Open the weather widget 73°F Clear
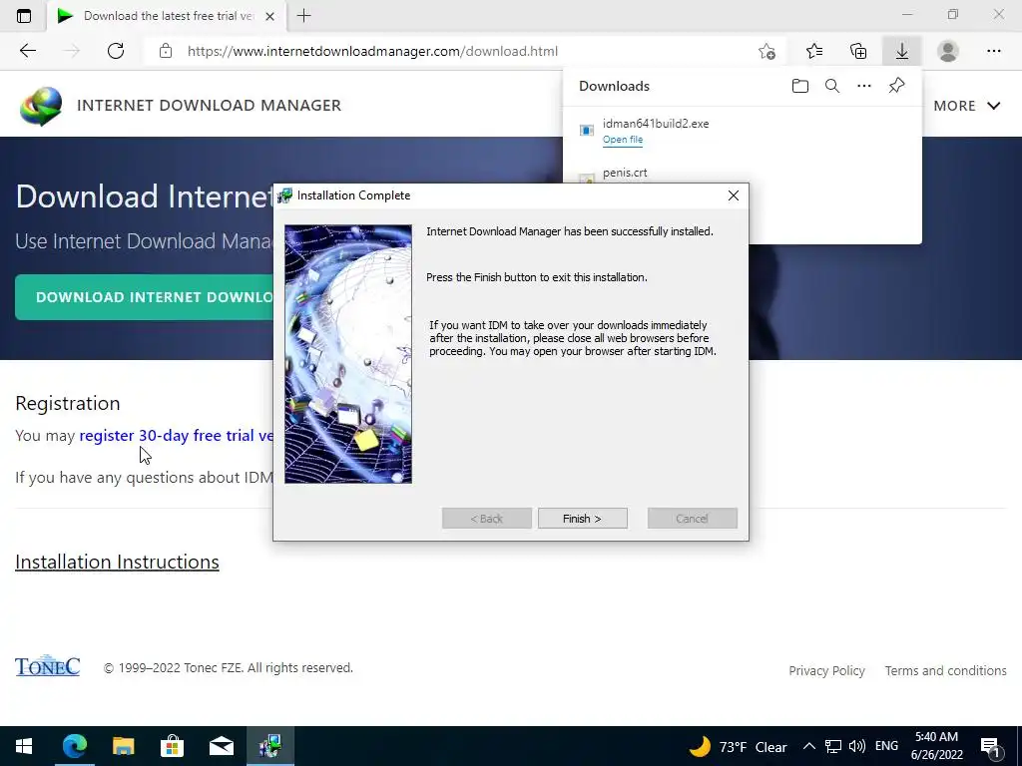This screenshot has width=1022, height=766. pyautogui.click(x=739, y=746)
